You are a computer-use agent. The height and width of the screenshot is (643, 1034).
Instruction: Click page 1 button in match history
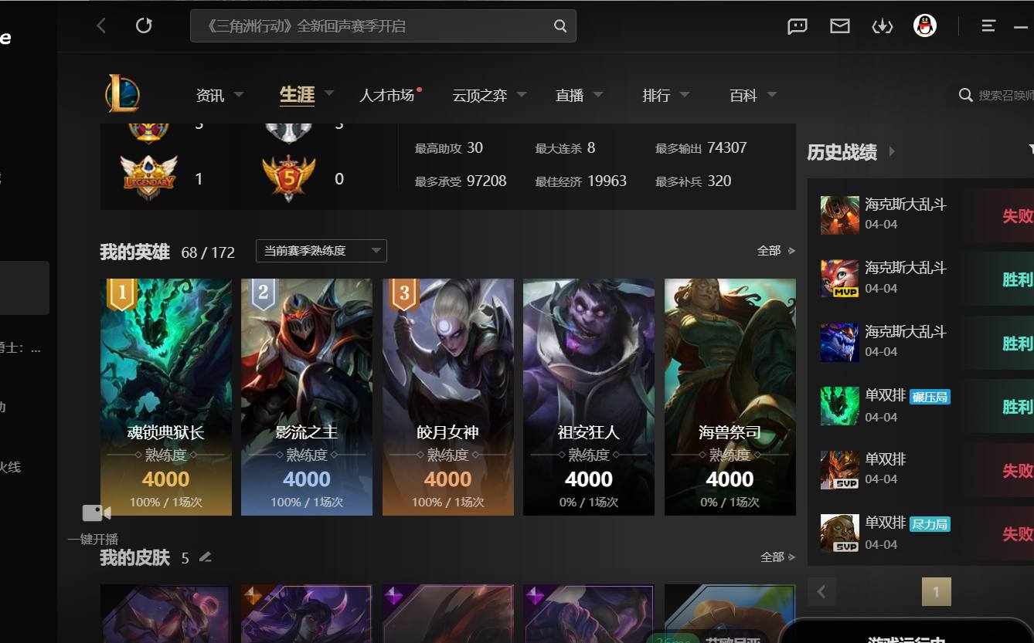(x=937, y=591)
